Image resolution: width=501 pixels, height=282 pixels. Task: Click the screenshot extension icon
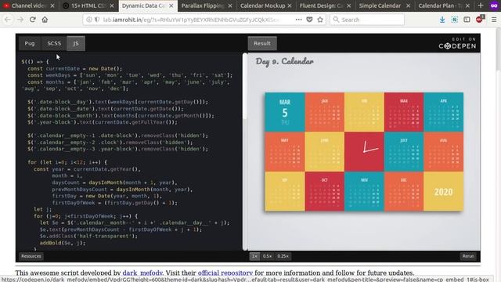point(454,20)
